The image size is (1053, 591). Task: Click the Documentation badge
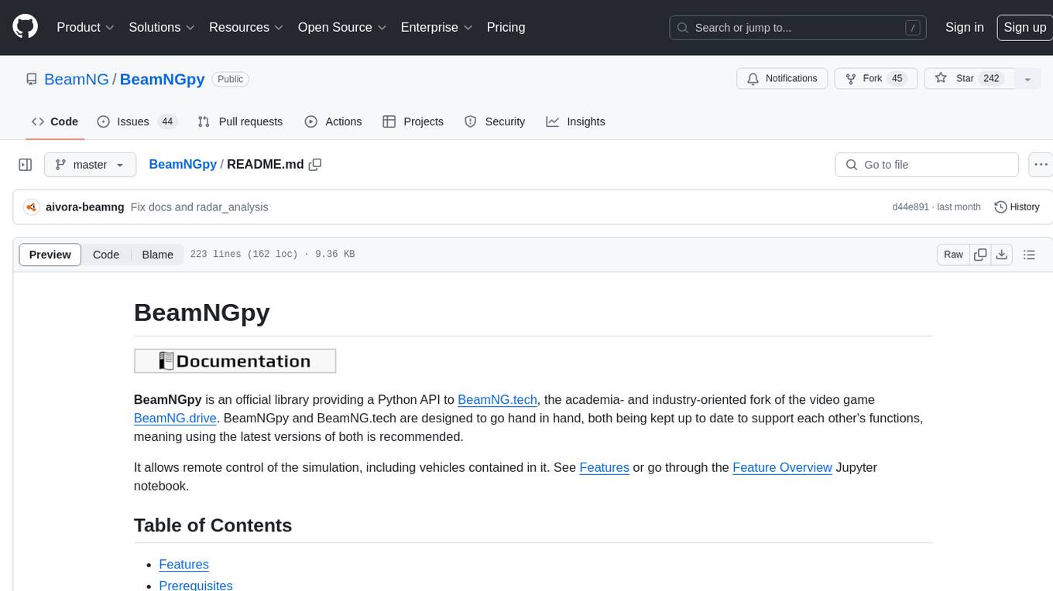[x=235, y=361]
